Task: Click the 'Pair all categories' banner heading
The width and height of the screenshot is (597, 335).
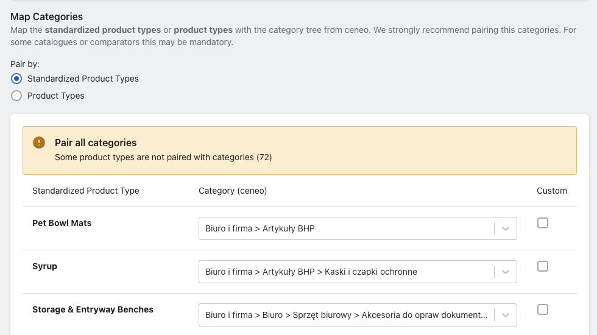Action: coord(96,143)
